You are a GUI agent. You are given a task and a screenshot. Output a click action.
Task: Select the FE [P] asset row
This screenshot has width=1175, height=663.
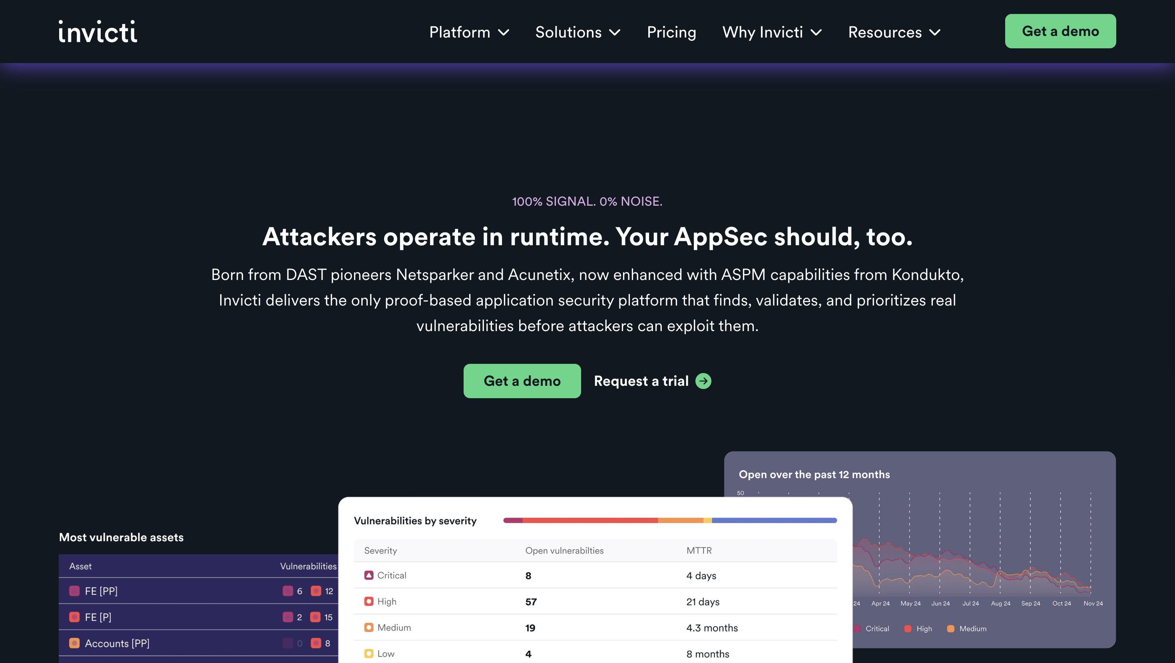(198, 617)
